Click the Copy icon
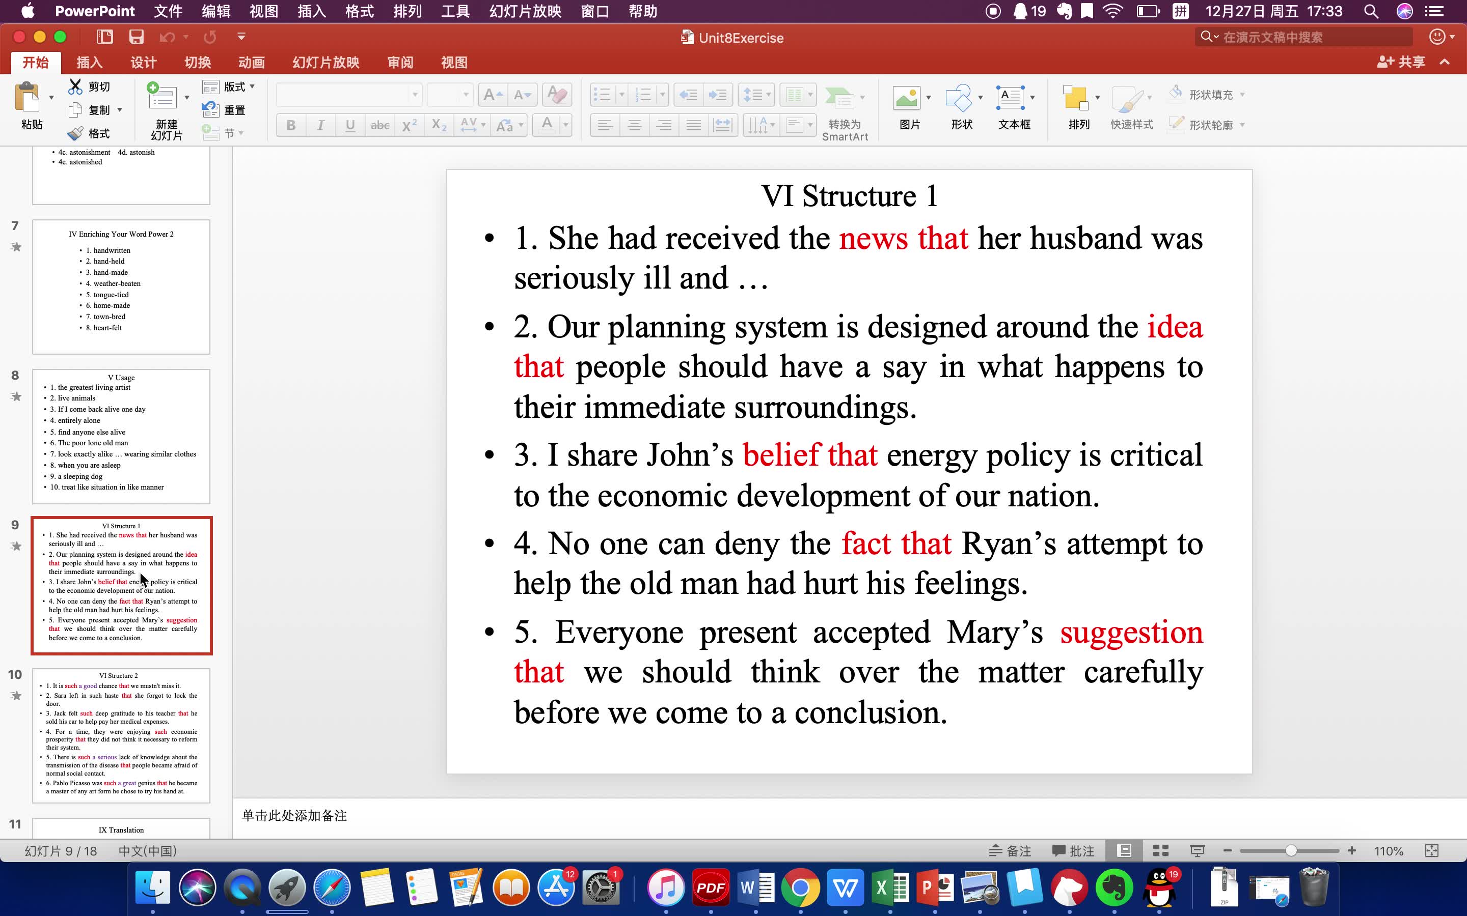1467x916 pixels. 75,110
